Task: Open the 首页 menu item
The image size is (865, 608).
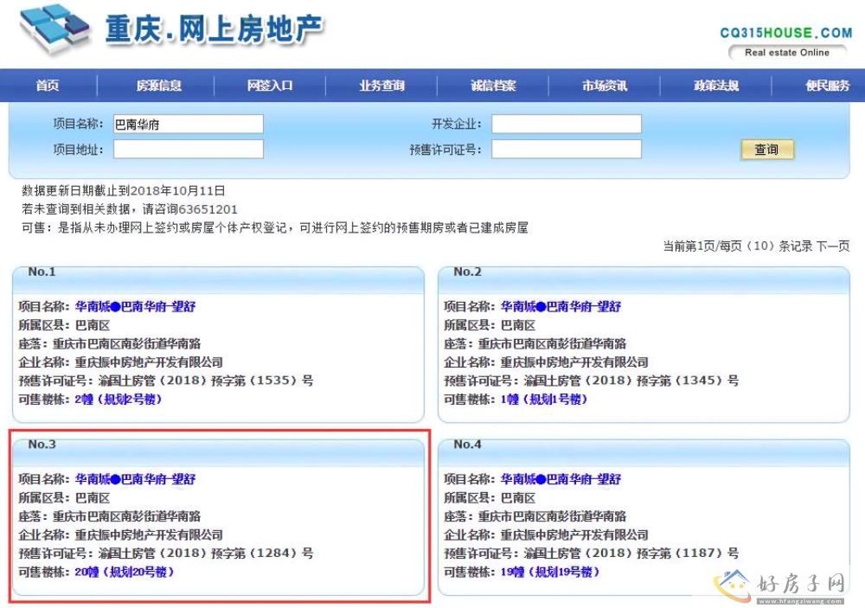Action: 48,86
